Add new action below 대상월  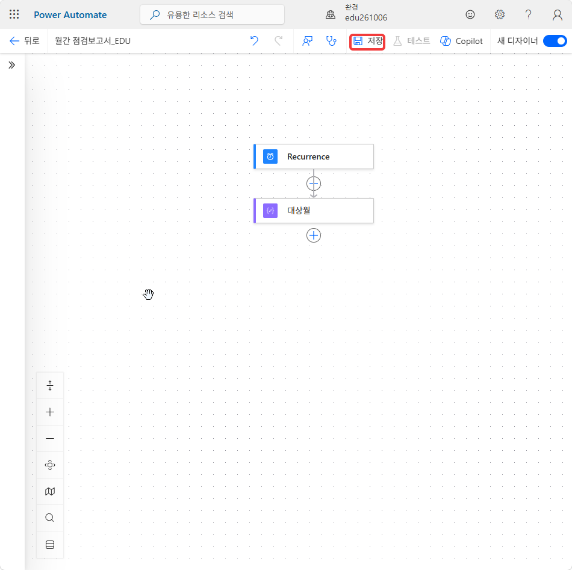pos(314,235)
